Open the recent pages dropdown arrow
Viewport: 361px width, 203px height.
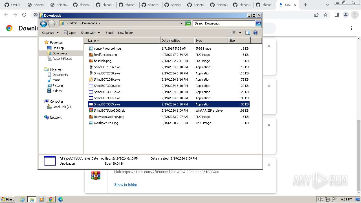click(57, 23)
